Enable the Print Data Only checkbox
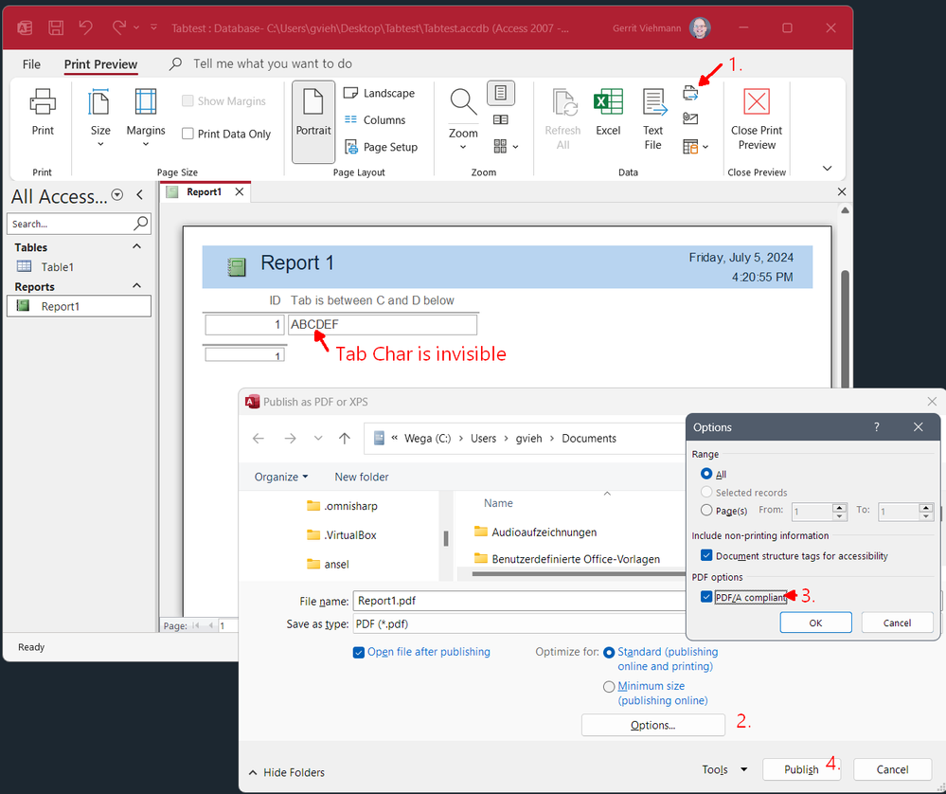Image resolution: width=946 pixels, height=794 pixels. coord(187,134)
